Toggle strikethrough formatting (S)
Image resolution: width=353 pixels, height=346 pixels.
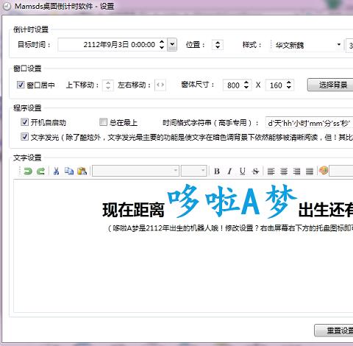pyautogui.click(x=255, y=171)
